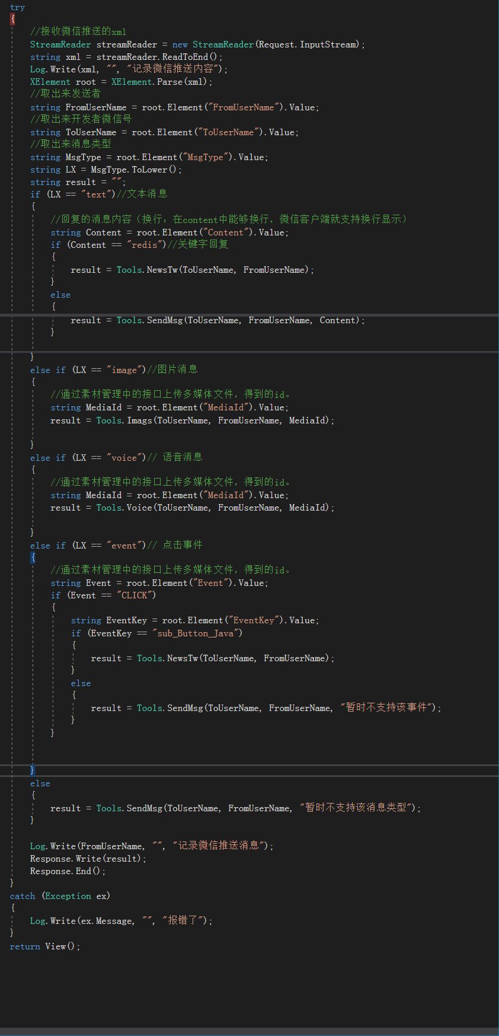
Task: Click the string "text" in the LX comparison
Action: 95,195
